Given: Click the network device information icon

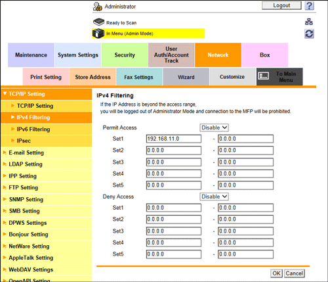Looking at the screenshot, I should 309,22.
